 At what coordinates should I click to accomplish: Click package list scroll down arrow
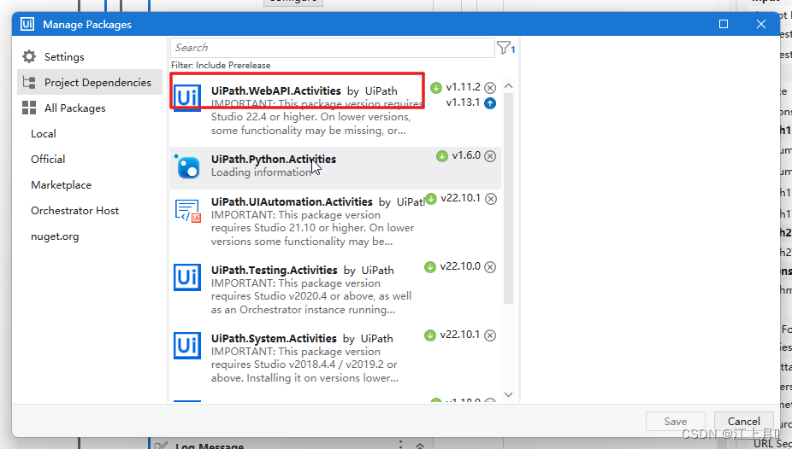coord(509,394)
